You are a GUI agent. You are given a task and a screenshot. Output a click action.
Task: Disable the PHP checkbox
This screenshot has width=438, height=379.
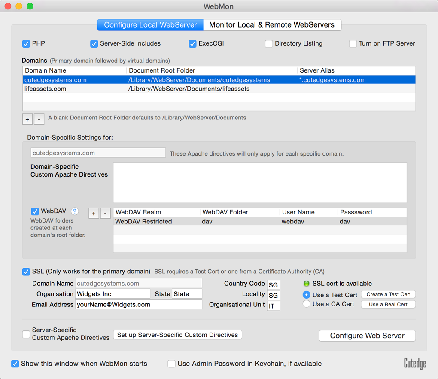pyautogui.click(x=26, y=44)
